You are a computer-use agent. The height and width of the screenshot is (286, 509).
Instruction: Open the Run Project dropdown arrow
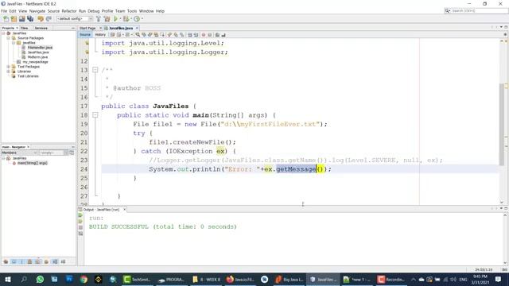click(x=120, y=19)
